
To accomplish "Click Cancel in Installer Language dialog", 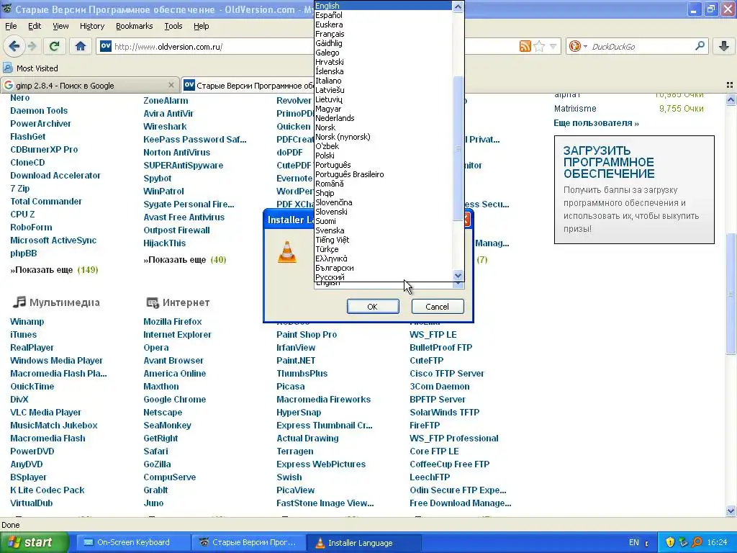I will click(437, 307).
